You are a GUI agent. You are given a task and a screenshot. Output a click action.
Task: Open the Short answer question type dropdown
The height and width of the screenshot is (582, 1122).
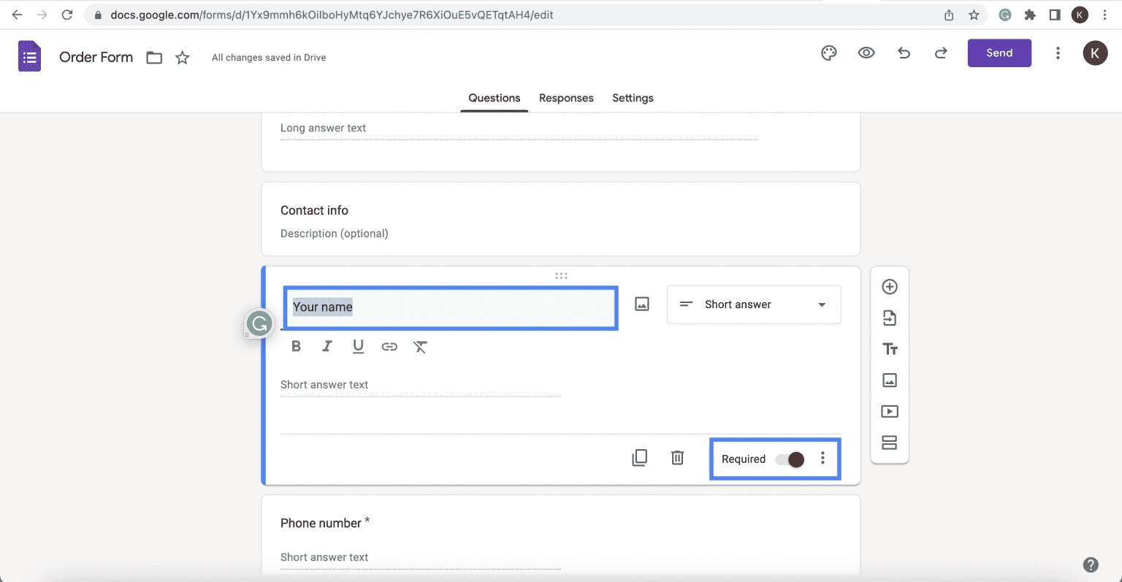click(x=753, y=305)
